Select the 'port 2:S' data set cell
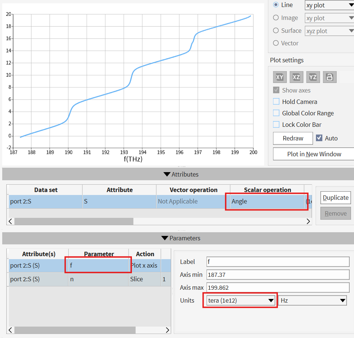 pos(45,202)
